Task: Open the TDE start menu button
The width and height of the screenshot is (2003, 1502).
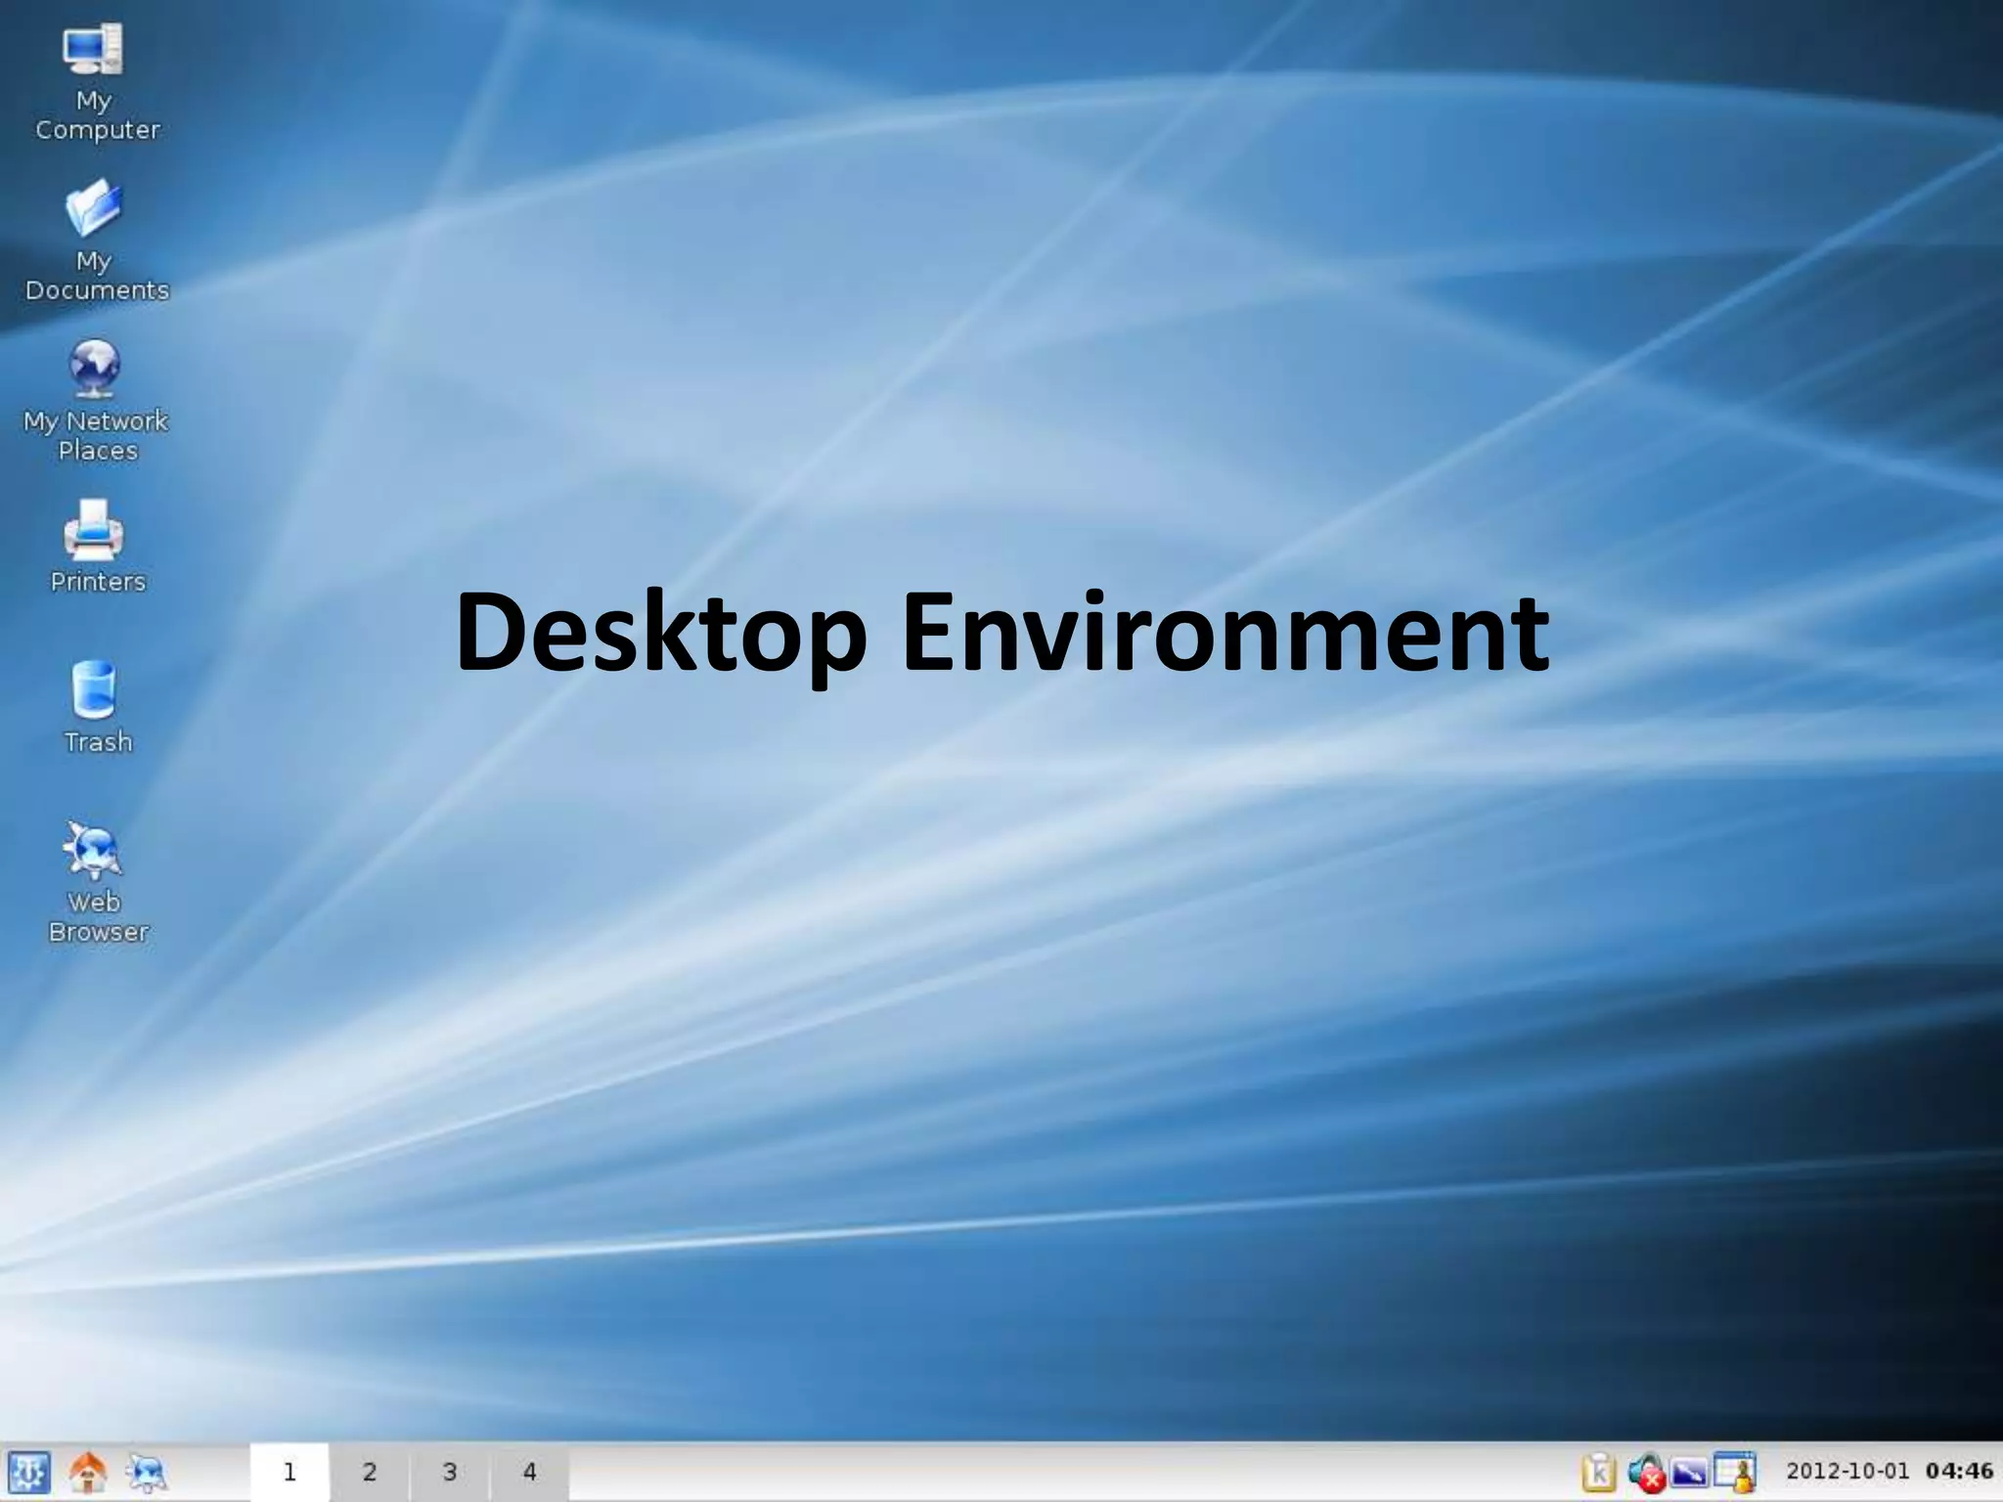Action: [28, 1472]
